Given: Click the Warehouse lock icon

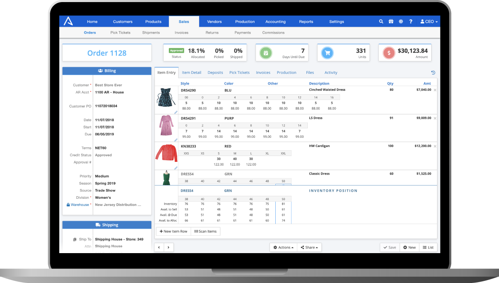Looking at the screenshot, I should (x=68, y=205).
